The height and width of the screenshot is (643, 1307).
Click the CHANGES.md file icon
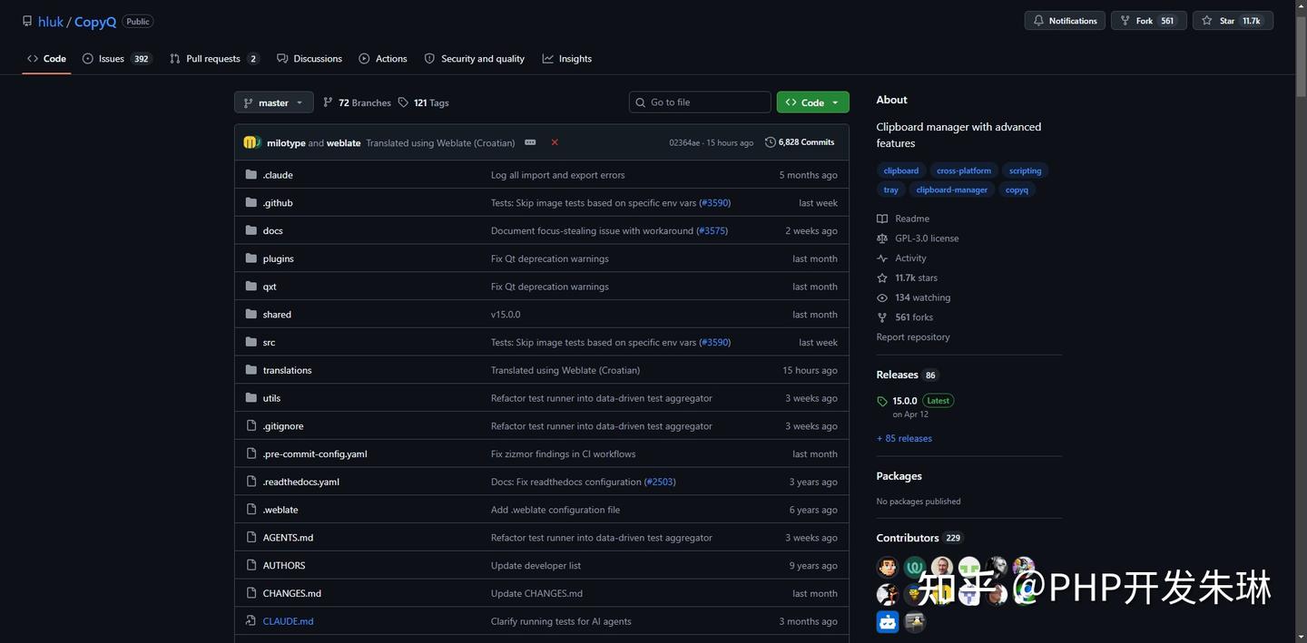point(251,593)
